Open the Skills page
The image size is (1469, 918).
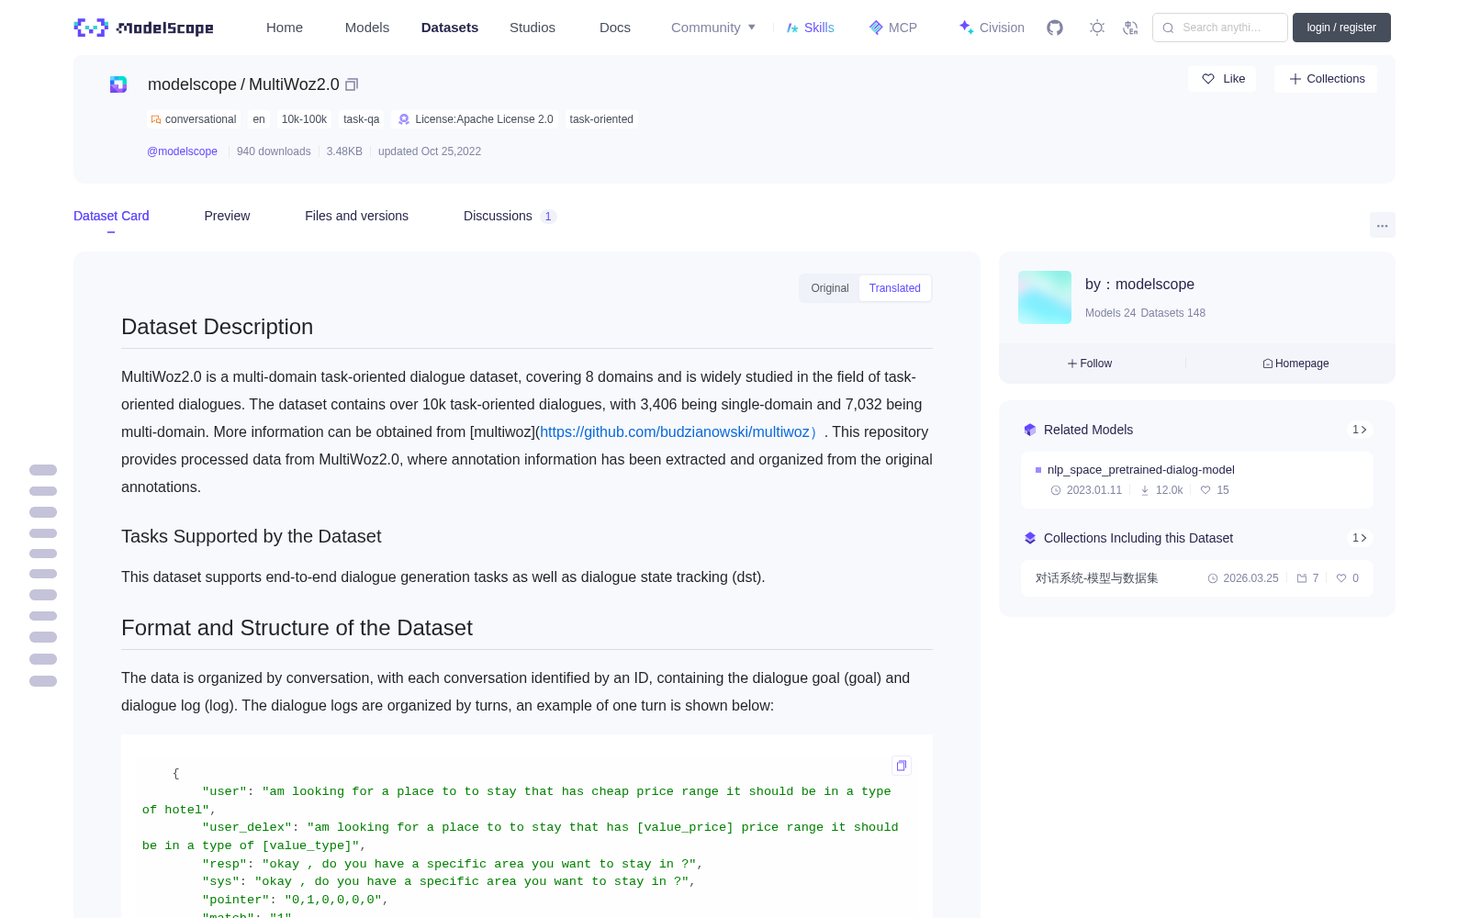tap(810, 28)
